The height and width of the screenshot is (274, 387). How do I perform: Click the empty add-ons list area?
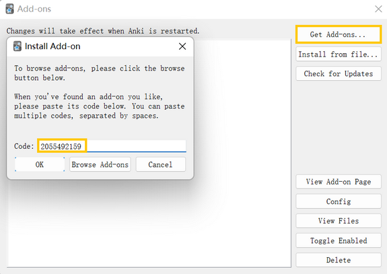point(242,153)
